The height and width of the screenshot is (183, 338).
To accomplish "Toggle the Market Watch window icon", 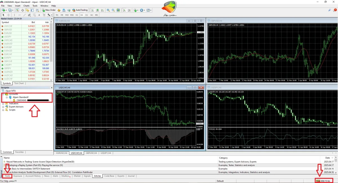I will [x=17, y=10].
